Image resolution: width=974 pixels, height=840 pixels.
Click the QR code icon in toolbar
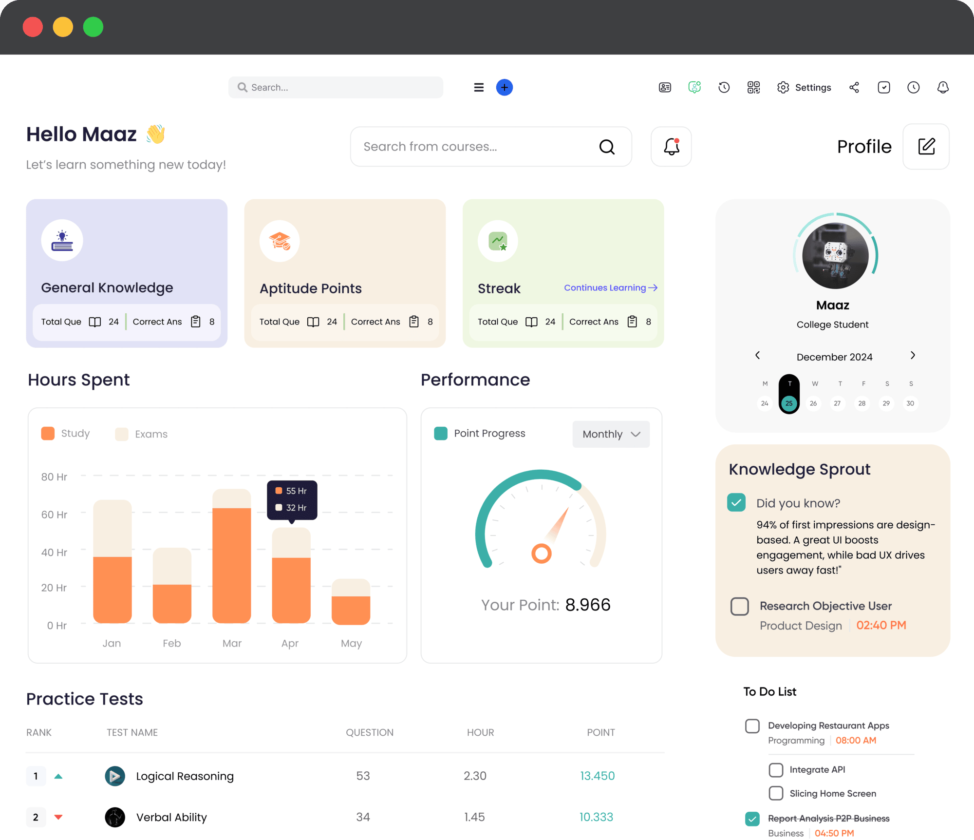[753, 87]
